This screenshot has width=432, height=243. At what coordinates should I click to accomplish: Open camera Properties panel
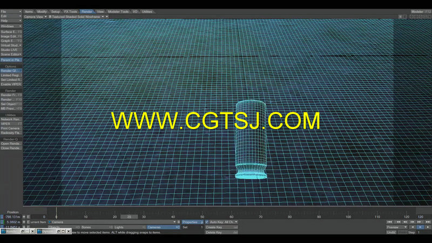click(x=193, y=222)
